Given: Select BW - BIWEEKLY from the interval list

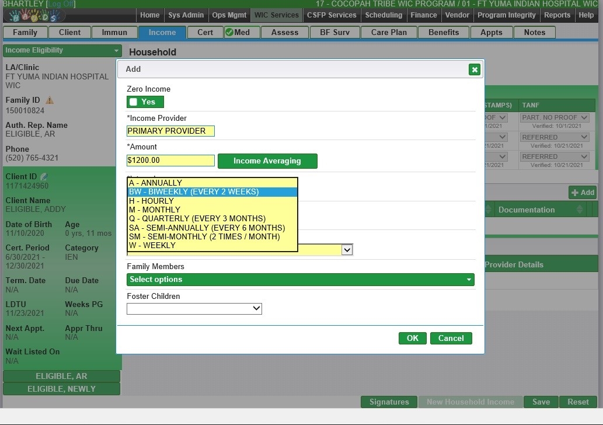Looking at the screenshot, I should tap(212, 191).
